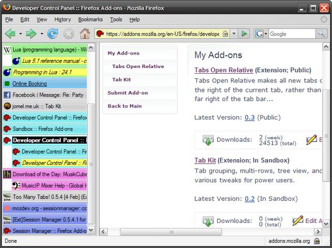Image resolution: width=332 pixels, height=248 pixels.
Task: Open the View menu
Action: pos(42,20)
